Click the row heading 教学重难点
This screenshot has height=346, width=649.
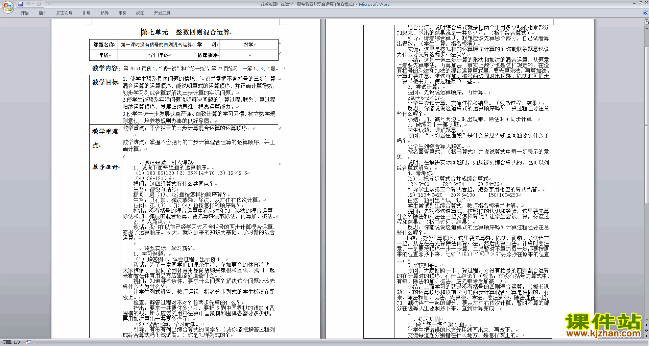(x=105, y=138)
